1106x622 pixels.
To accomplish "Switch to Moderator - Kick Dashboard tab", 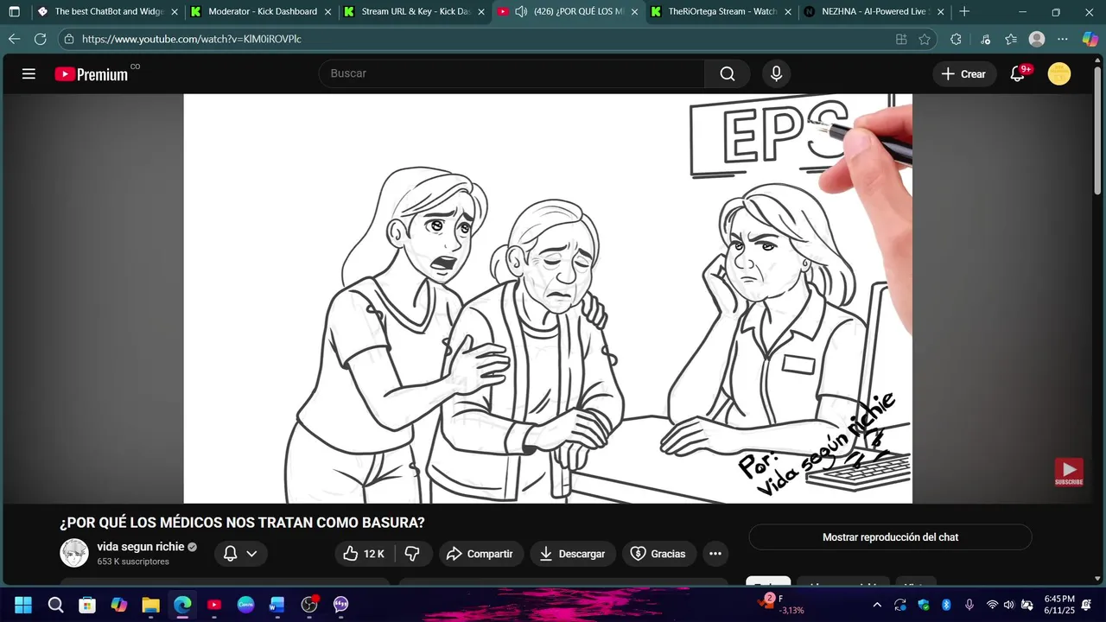I will [x=261, y=11].
